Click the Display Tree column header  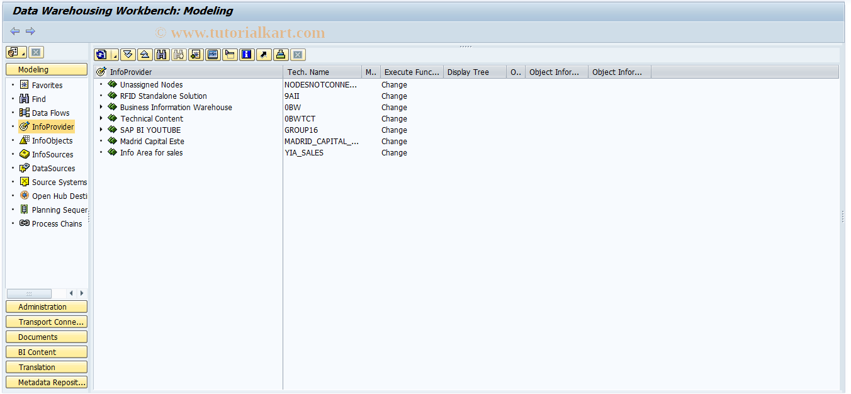(475, 72)
